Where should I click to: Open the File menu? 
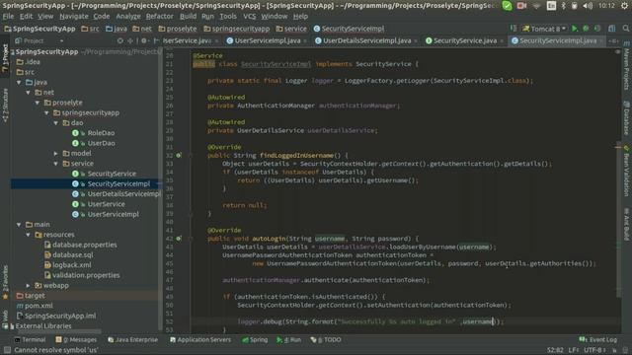click(8, 17)
